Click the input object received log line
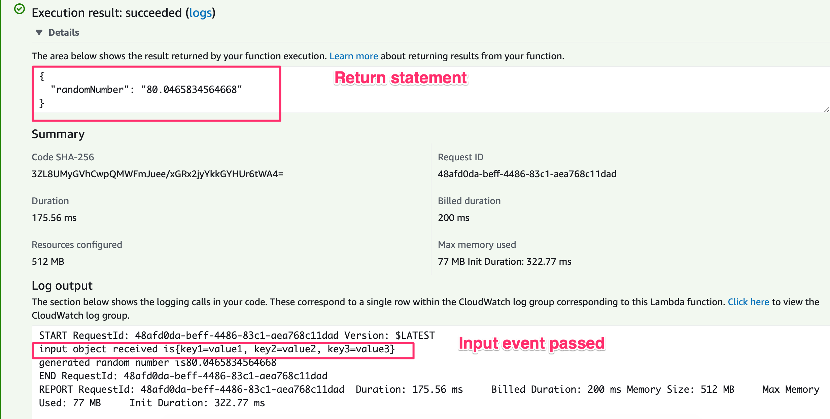The height and width of the screenshot is (419, 830). (216, 349)
